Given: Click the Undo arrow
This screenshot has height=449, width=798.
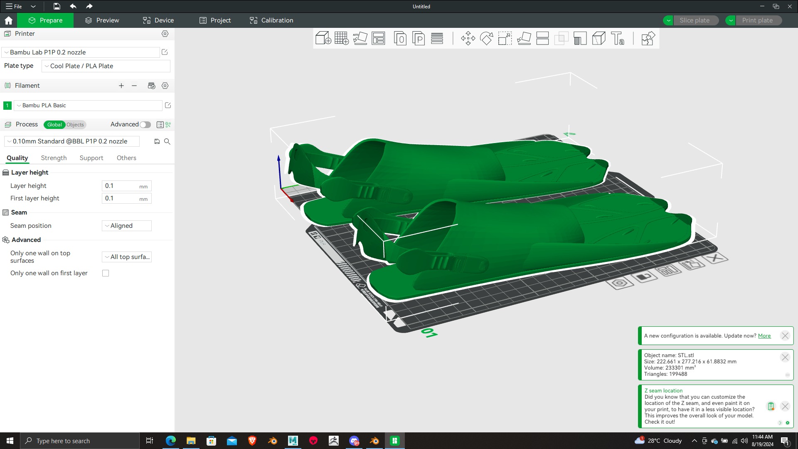Looking at the screenshot, I should pyautogui.click(x=73, y=6).
